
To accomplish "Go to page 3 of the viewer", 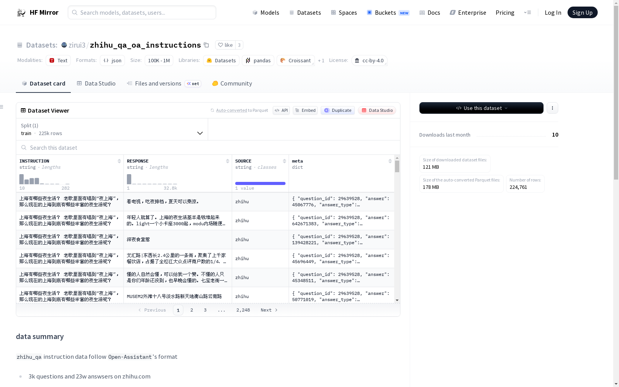I will [205, 310].
